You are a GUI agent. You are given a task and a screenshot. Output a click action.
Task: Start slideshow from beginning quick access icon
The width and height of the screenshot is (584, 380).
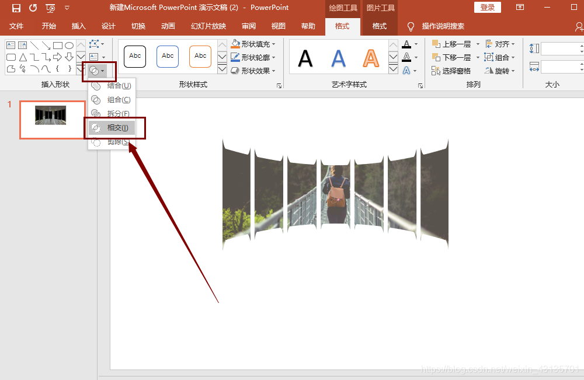50,8
